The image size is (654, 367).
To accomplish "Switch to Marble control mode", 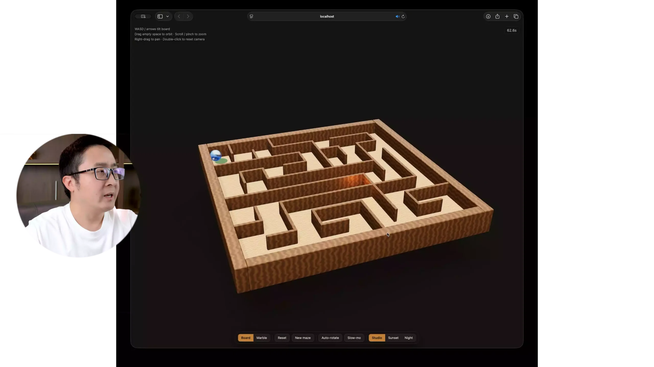I will [x=262, y=338].
